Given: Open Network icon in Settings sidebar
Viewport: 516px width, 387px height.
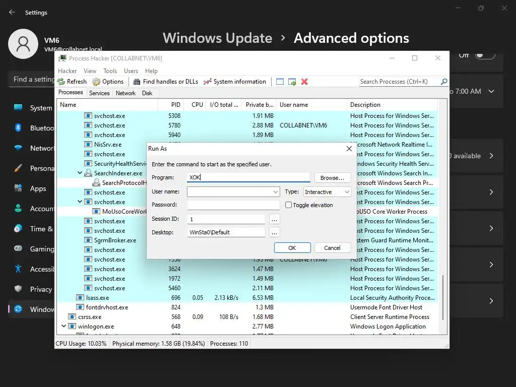Looking at the screenshot, I should pyautogui.click(x=18, y=148).
